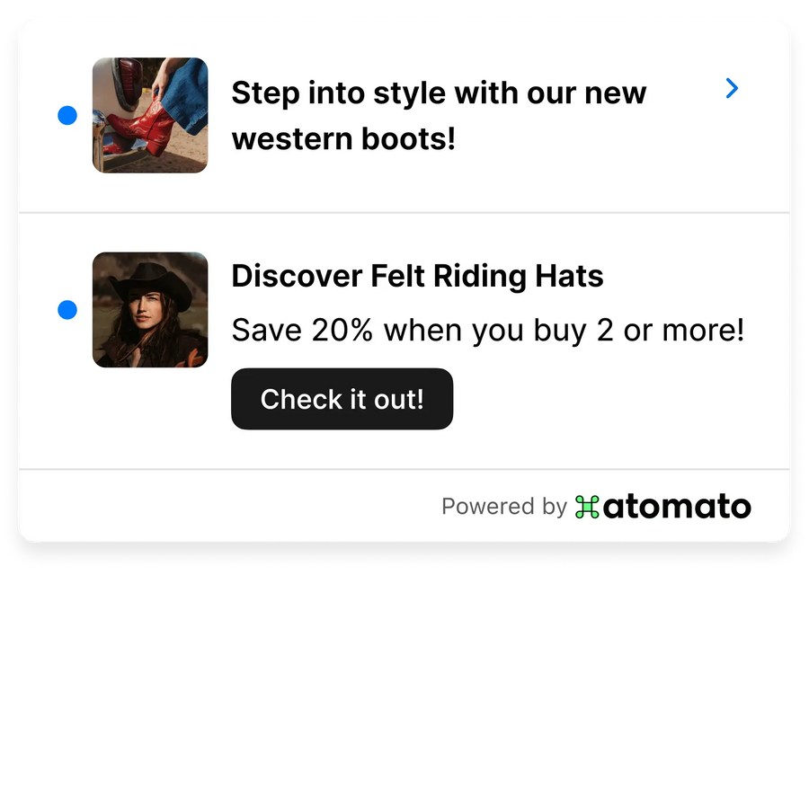This screenshot has height=796, width=809.
Task: Click the "Save 20% when you buy 2 or more!" text
Action: (x=487, y=331)
